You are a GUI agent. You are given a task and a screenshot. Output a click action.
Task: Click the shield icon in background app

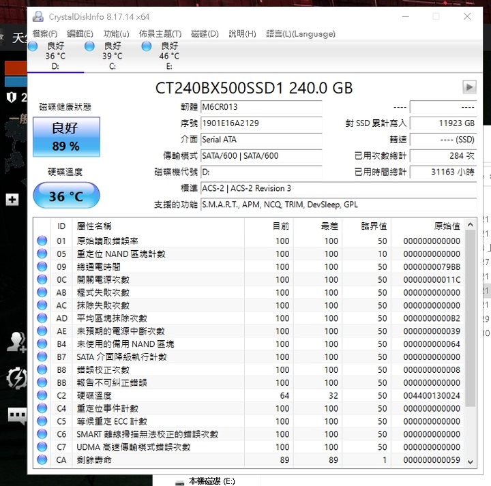(x=12, y=97)
